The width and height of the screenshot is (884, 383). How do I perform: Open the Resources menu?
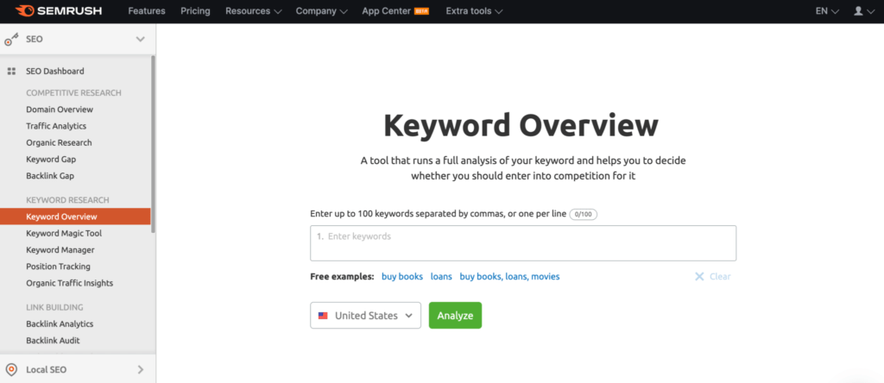(253, 10)
